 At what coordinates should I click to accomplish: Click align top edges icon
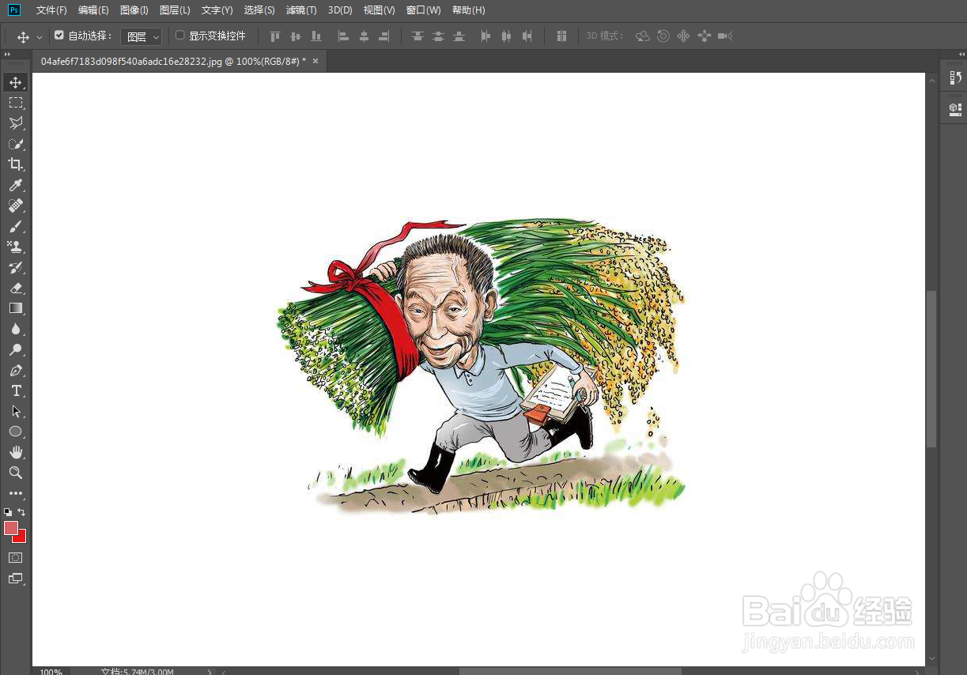click(275, 36)
